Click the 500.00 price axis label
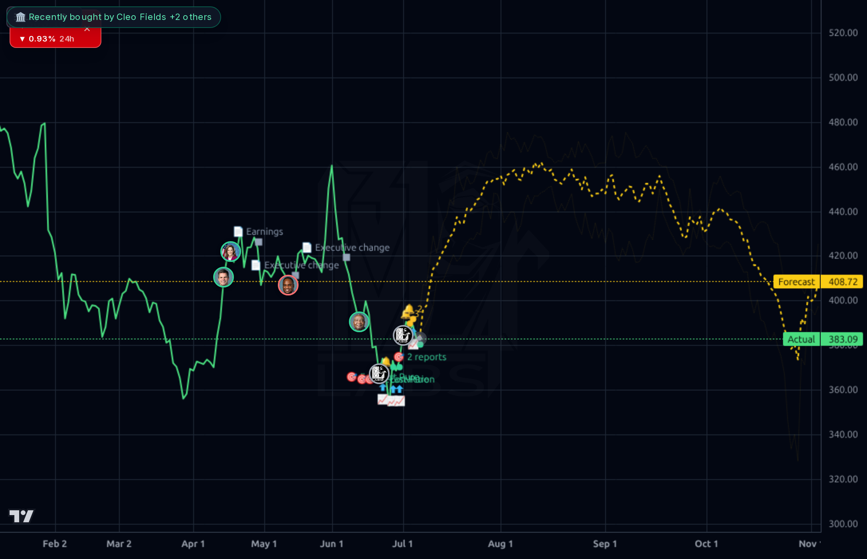 point(843,77)
